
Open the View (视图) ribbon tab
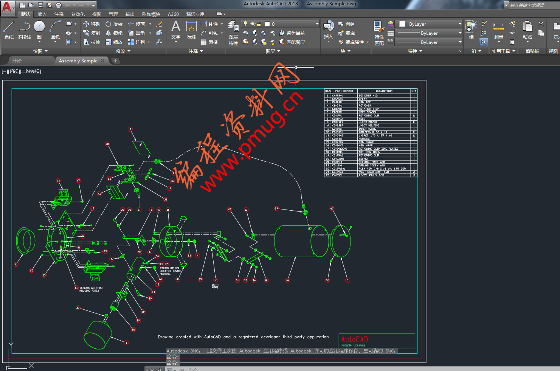coord(97,14)
